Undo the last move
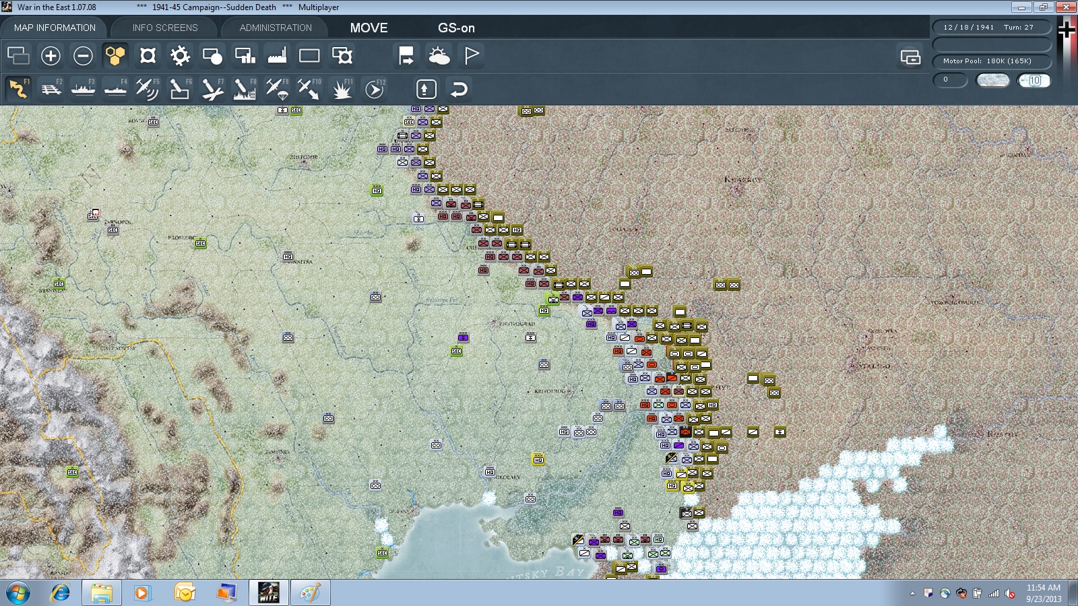The height and width of the screenshot is (606, 1078). coord(459,89)
